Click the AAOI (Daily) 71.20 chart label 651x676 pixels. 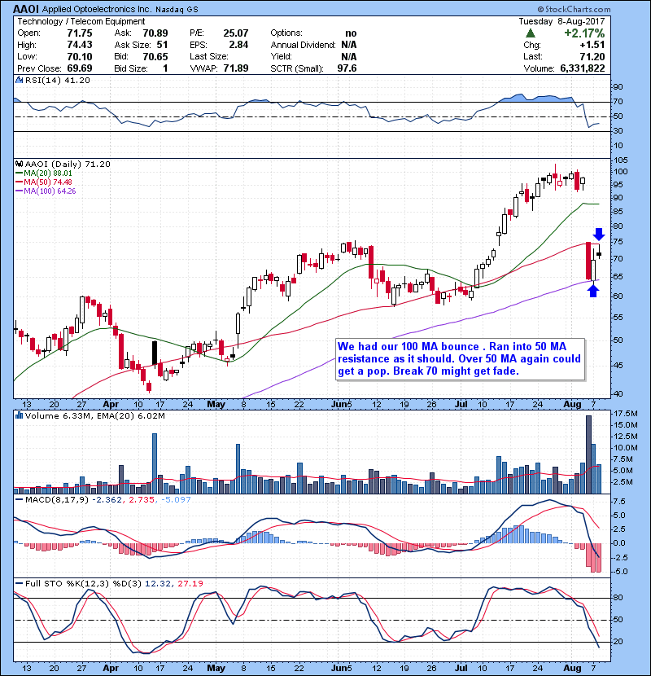pos(68,165)
